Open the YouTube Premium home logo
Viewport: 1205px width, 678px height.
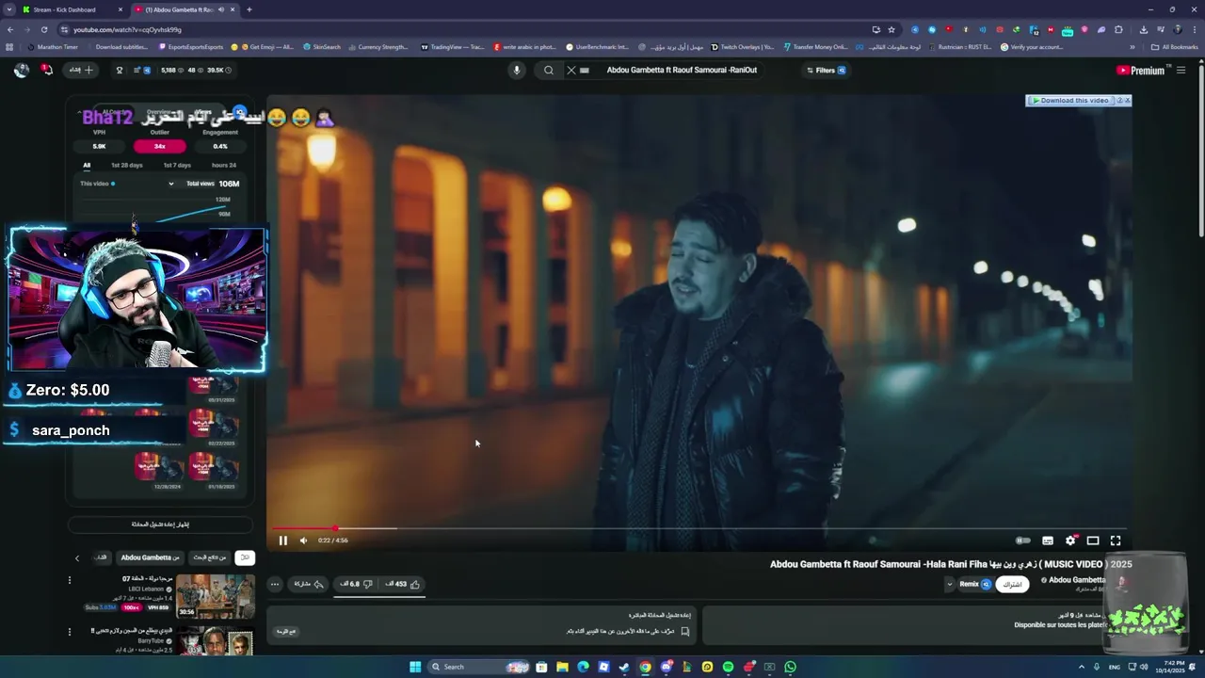pos(1142,70)
